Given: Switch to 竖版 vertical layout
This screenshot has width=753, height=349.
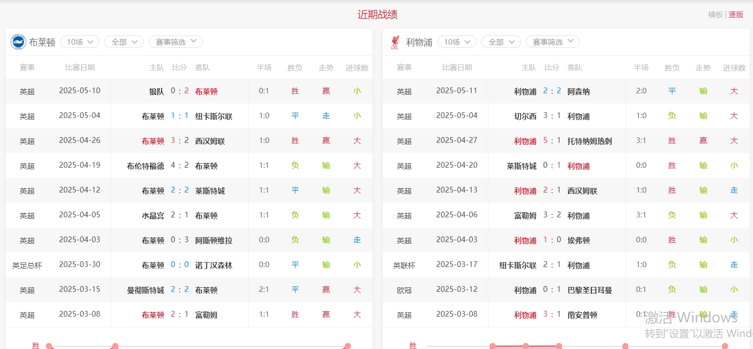Looking at the screenshot, I should (736, 15).
